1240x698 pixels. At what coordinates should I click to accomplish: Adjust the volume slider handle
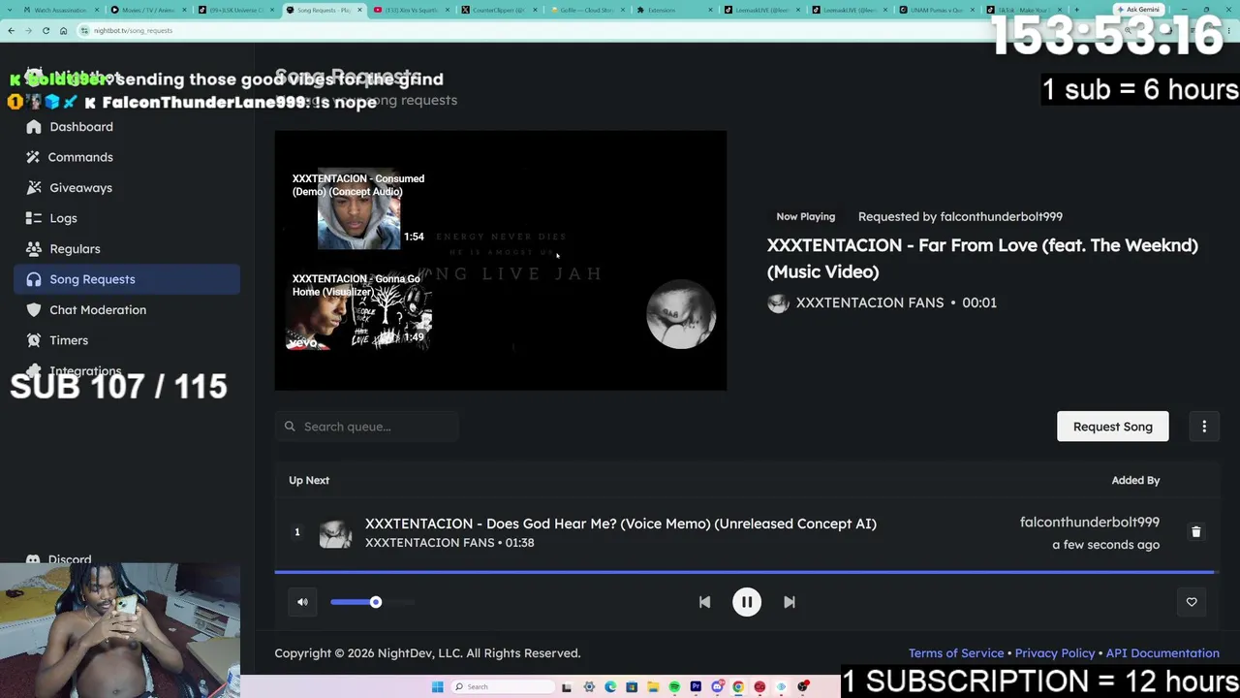pos(376,602)
